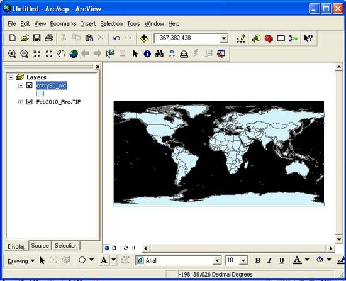This screenshot has width=346, height=281.
Task: Open the Selection menu
Action: [x=111, y=24]
